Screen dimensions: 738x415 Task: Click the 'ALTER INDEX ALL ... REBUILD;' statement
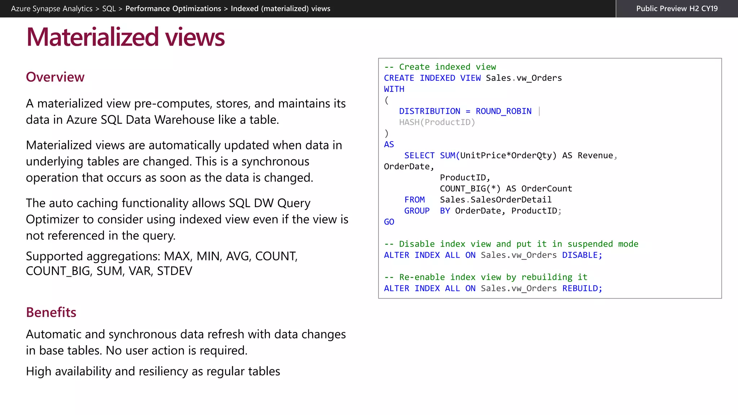(x=493, y=289)
